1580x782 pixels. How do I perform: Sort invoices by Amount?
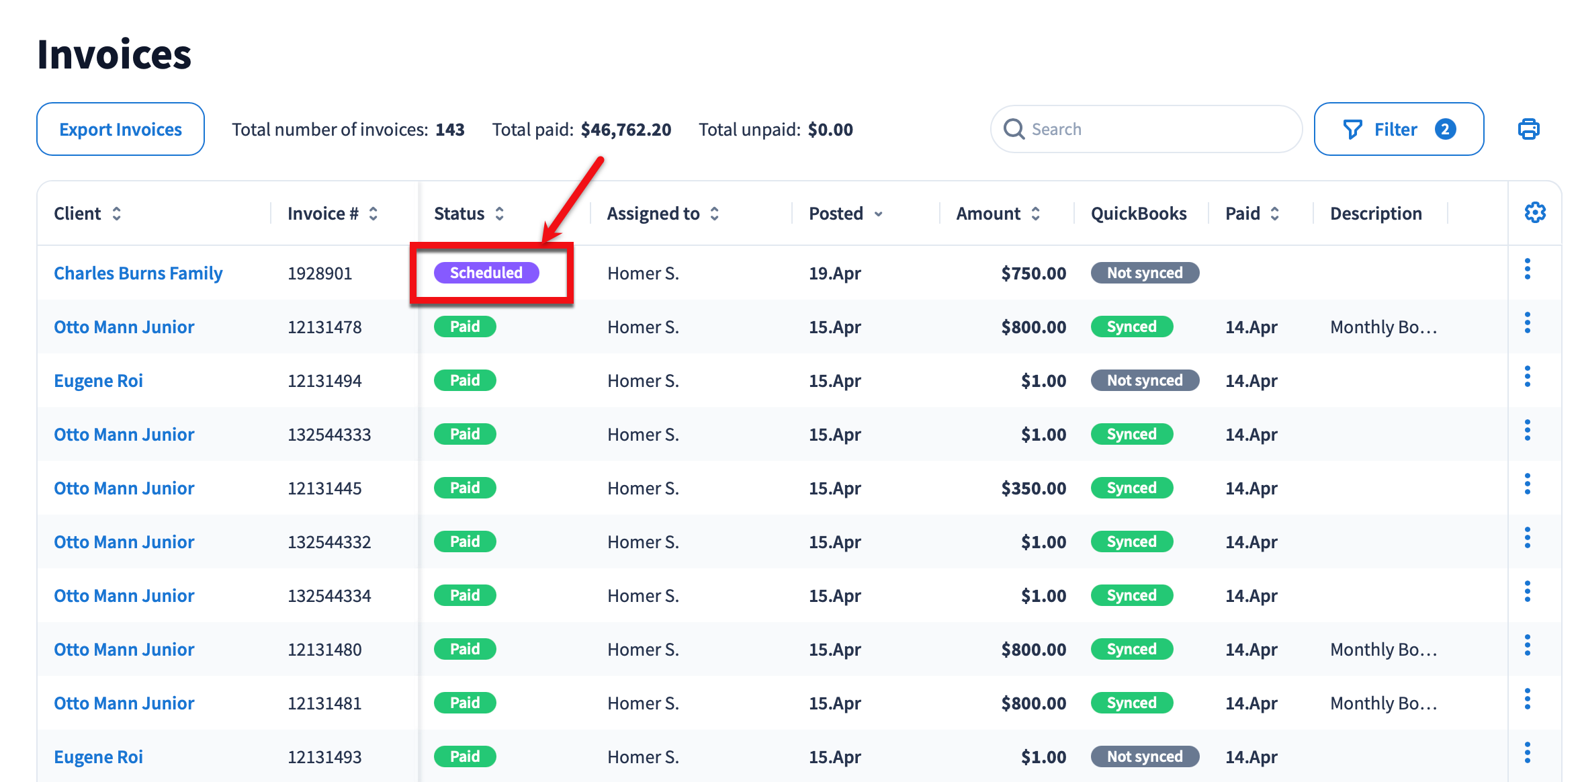click(x=1036, y=214)
